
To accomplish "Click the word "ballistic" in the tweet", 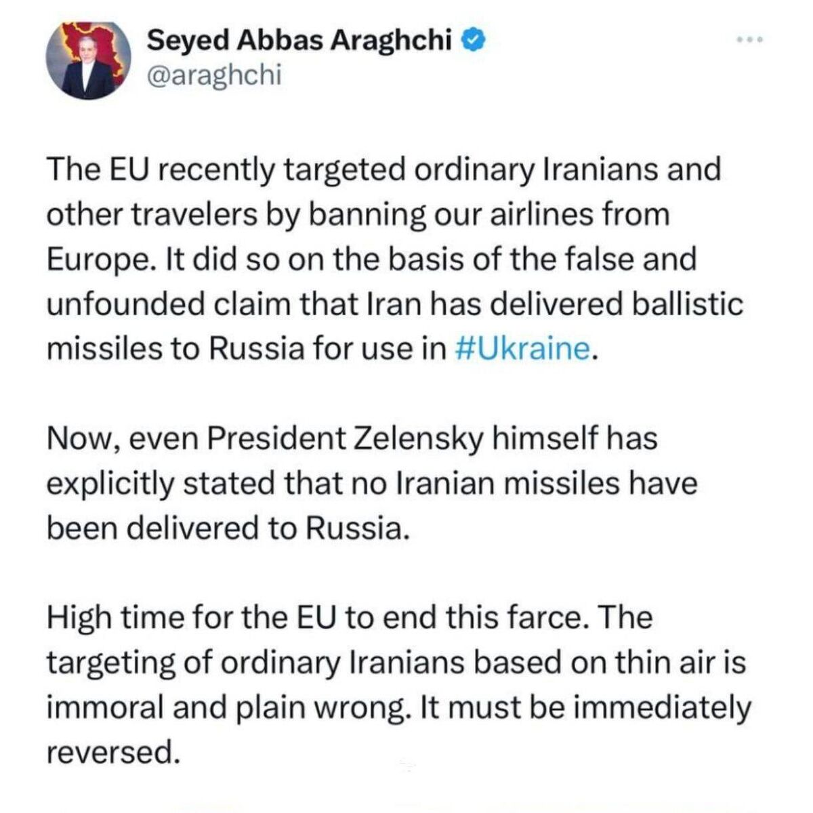I will click(x=687, y=304).
